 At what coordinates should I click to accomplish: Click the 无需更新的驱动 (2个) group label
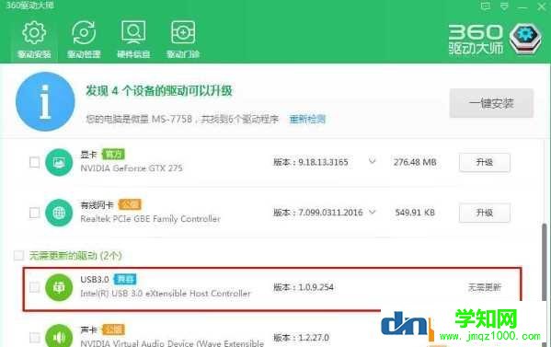coord(75,255)
